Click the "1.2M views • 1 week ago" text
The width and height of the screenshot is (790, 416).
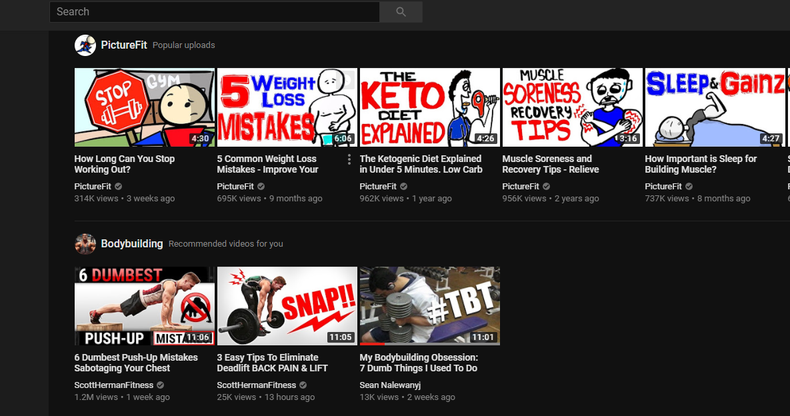pos(122,397)
